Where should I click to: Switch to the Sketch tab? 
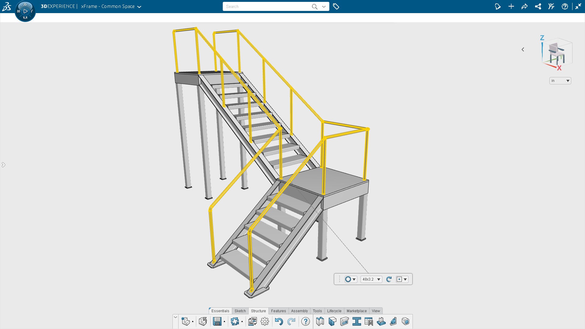240,311
